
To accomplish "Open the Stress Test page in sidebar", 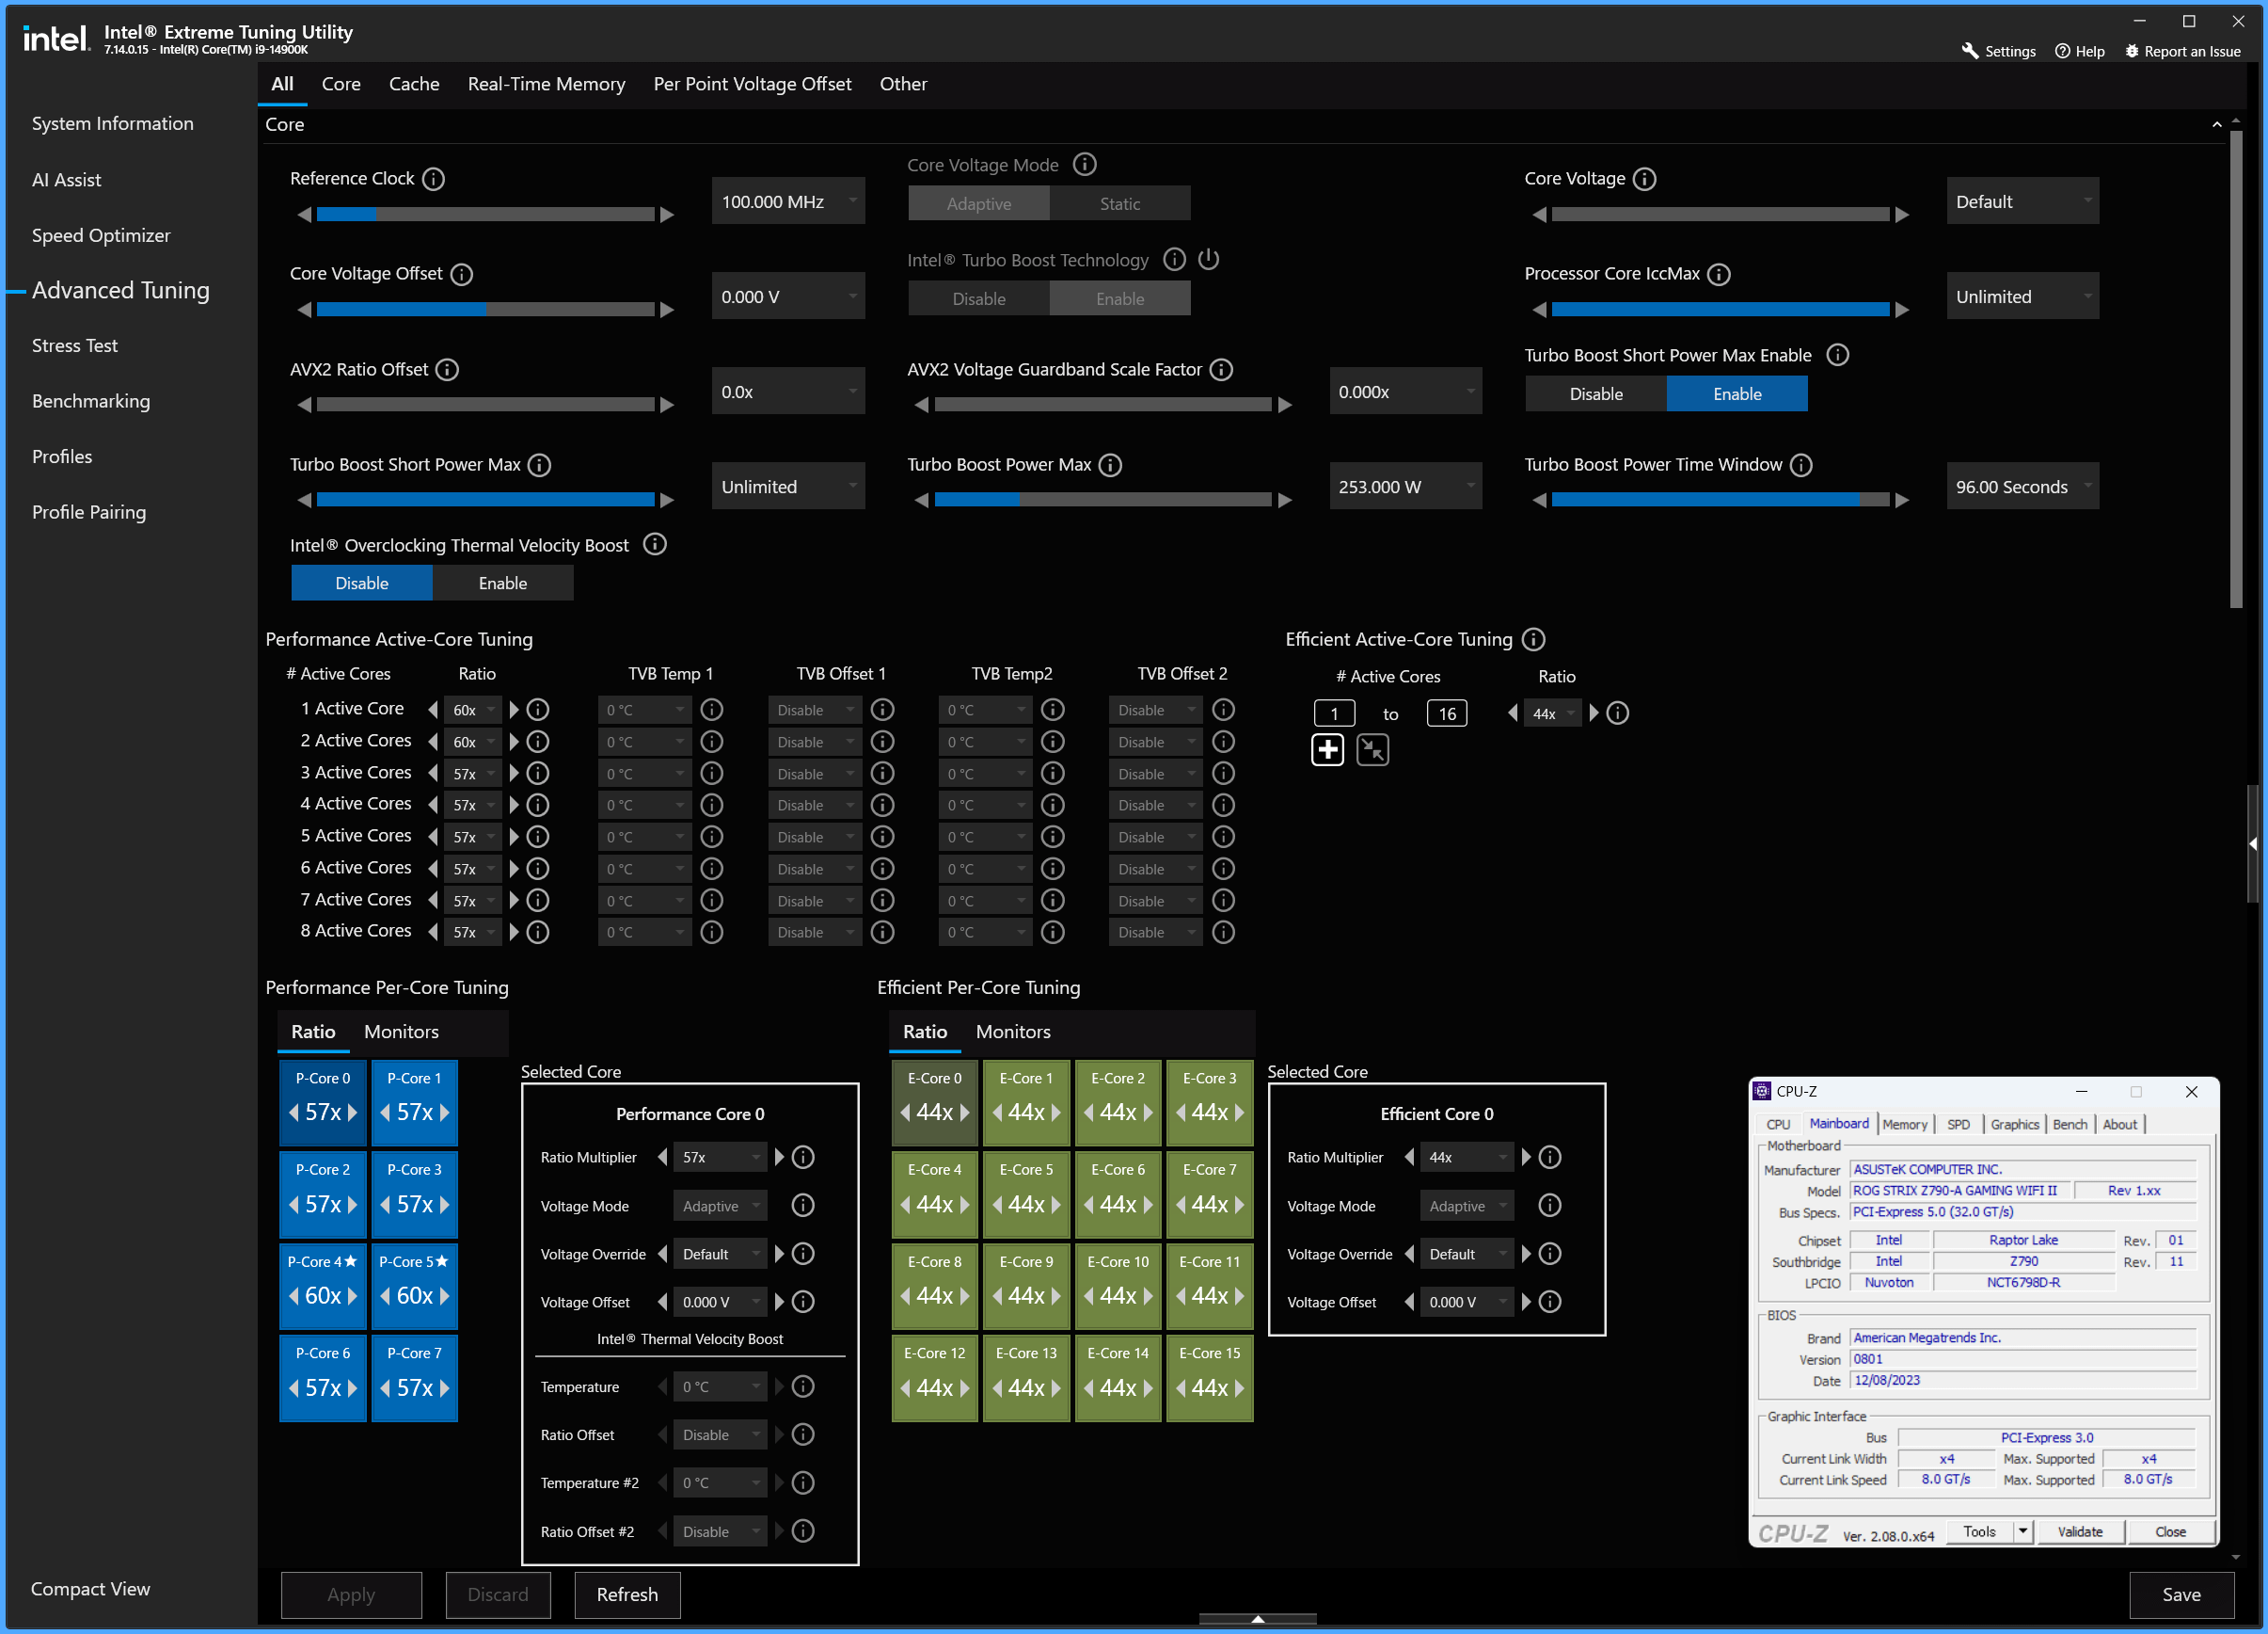I will [x=75, y=345].
